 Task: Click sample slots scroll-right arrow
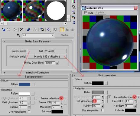coord(65,23)
